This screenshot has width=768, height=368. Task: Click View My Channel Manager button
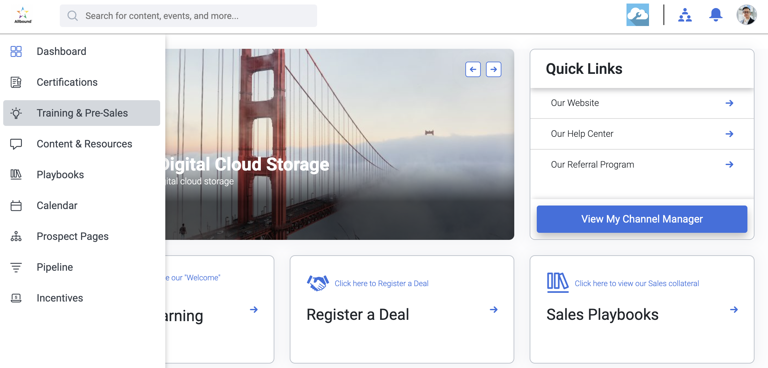coord(642,219)
